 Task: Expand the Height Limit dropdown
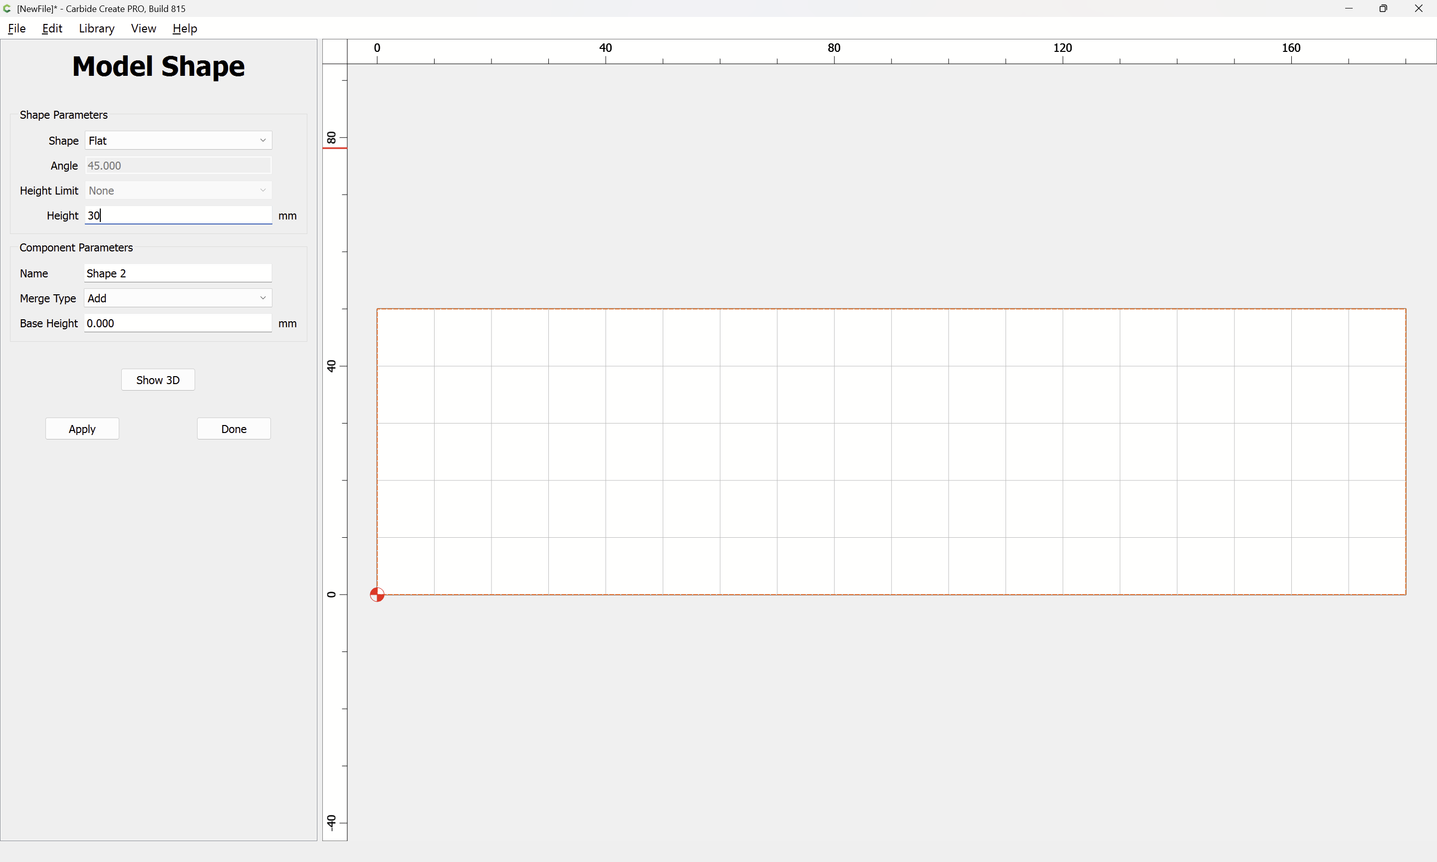[178, 191]
